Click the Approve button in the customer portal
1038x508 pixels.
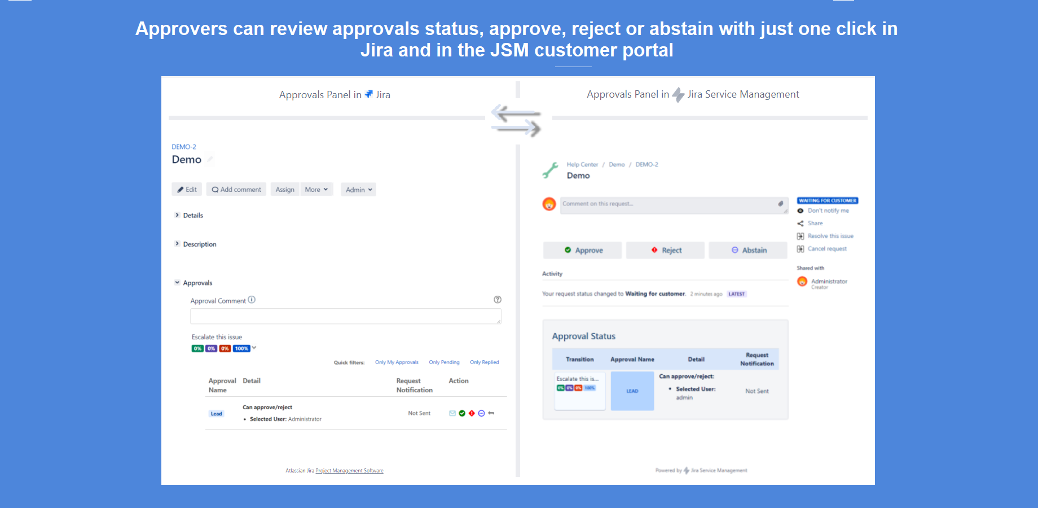tap(582, 250)
